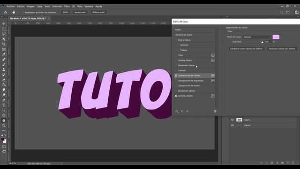
Task: Select the Frame tool
Action: point(4,49)
